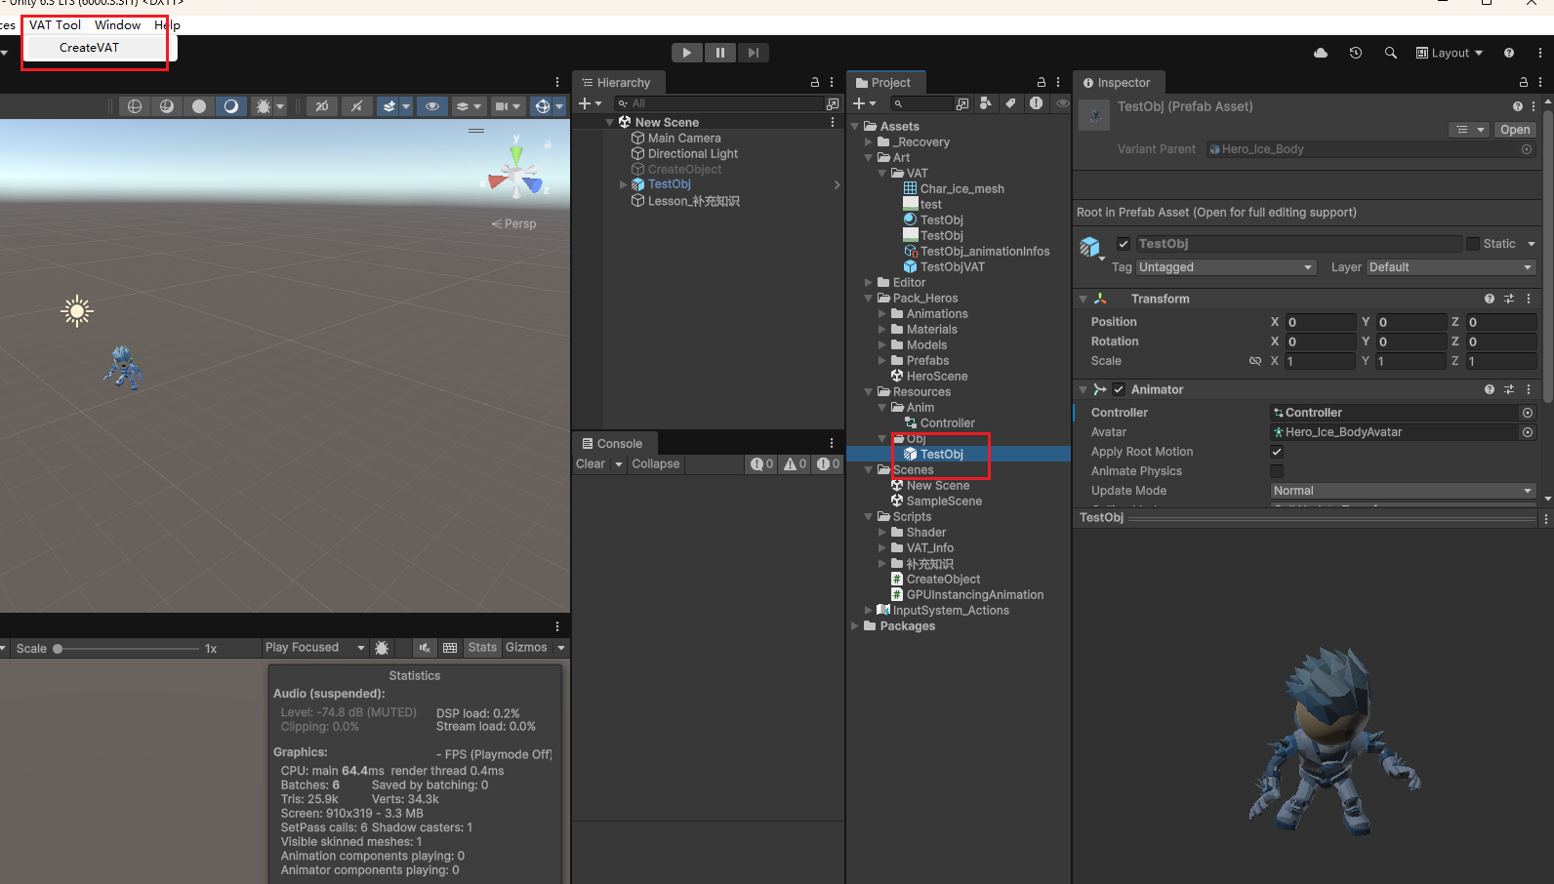
Task: Open Unity cloud services icon
Action: point(1321,53)
